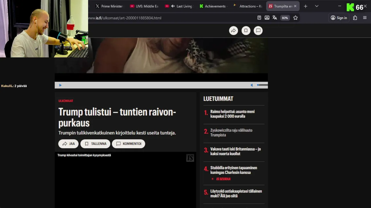Click the round comment icon in header
371x208 pixels.
(x=258, y=30)
